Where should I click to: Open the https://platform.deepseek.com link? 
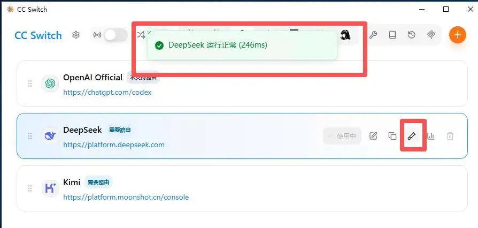(x=114, y=145)
